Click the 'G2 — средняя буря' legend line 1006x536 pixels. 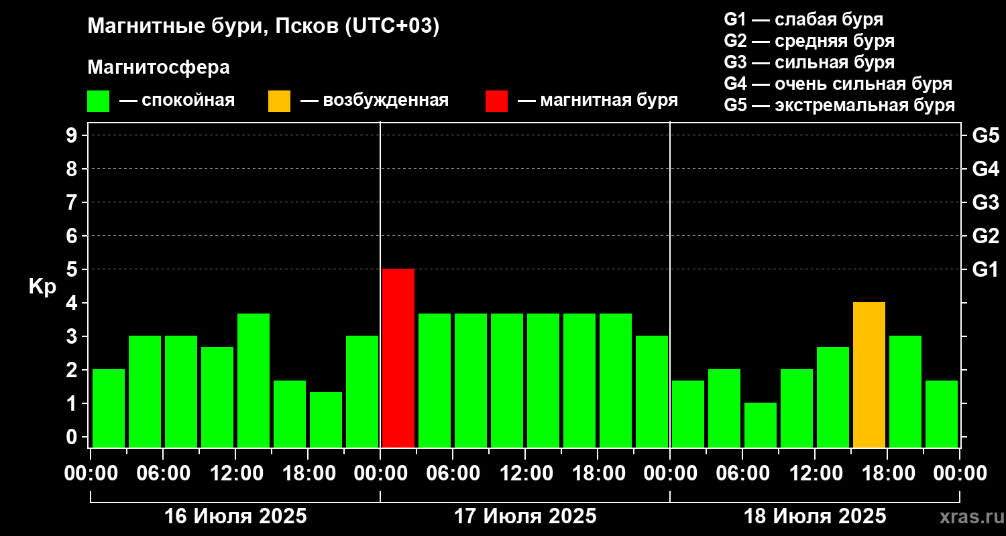[809, 41]
